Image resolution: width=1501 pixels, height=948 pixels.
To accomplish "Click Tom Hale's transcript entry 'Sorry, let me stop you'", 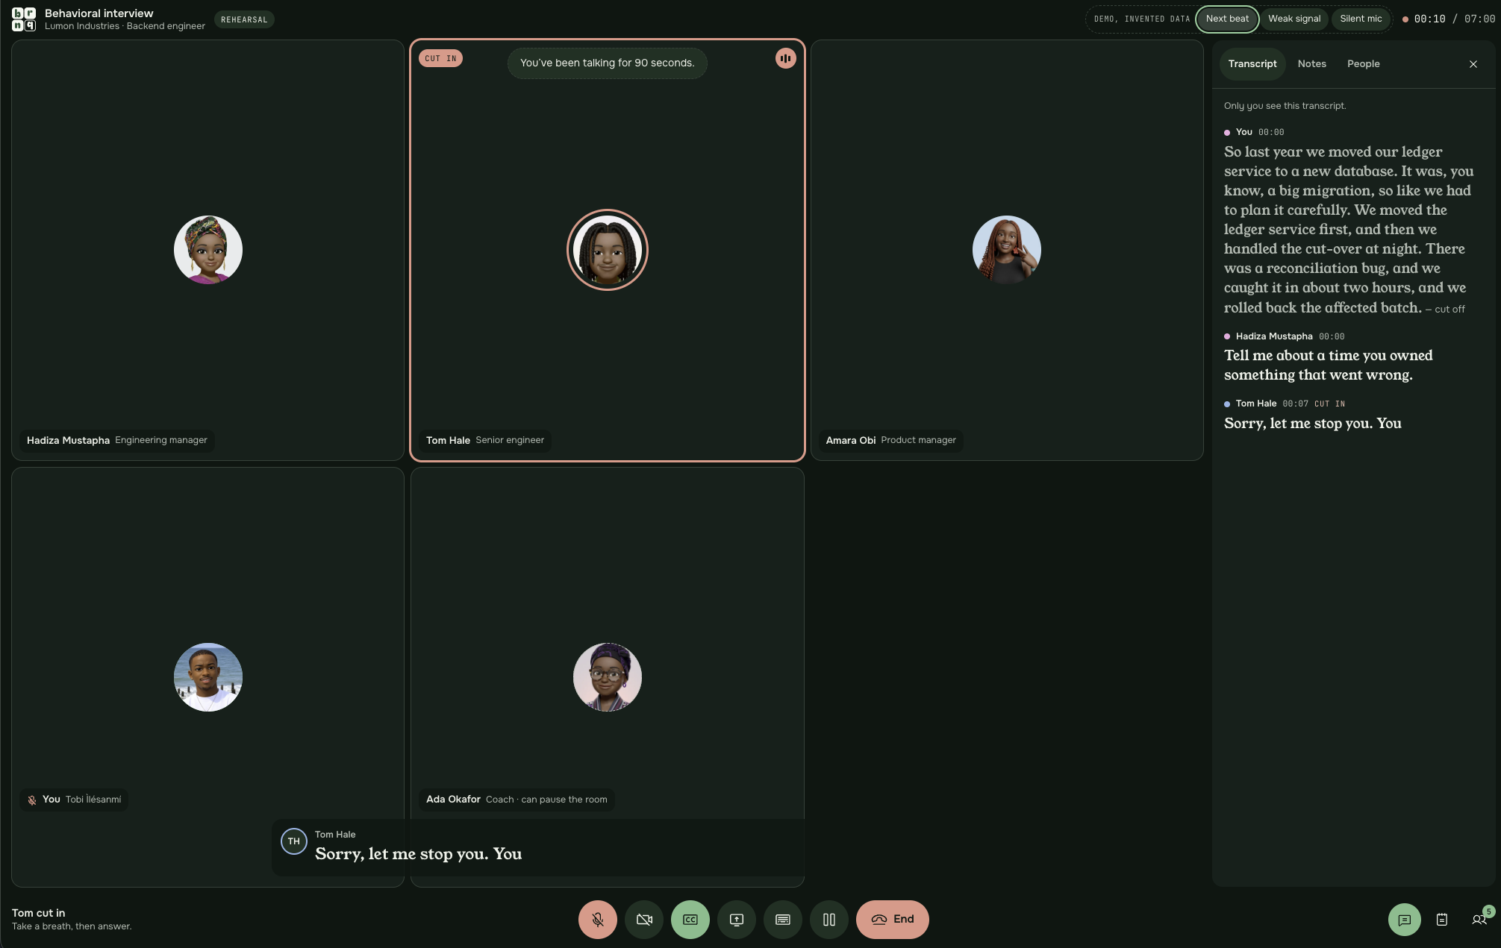I will click(1312, 423).
